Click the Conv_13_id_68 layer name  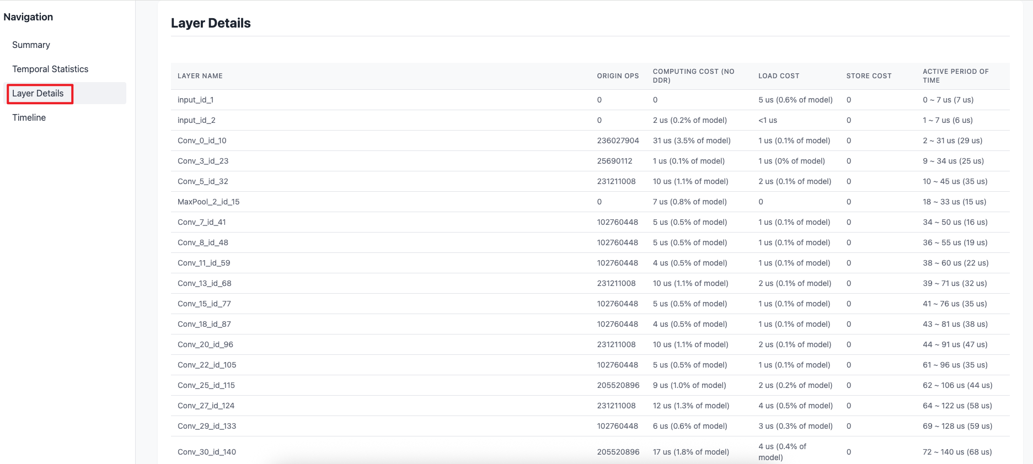tap(205, 283)
